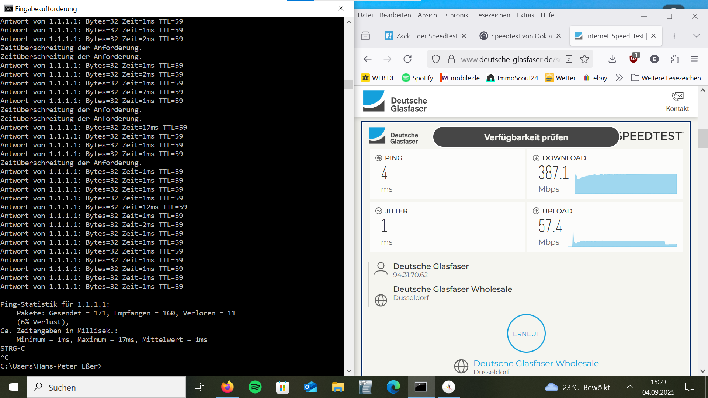The width and height of the screenshot is (708, 398).
Task: Click Verfügbarkeit prüfen button
Action: click(x=526, y=137)
